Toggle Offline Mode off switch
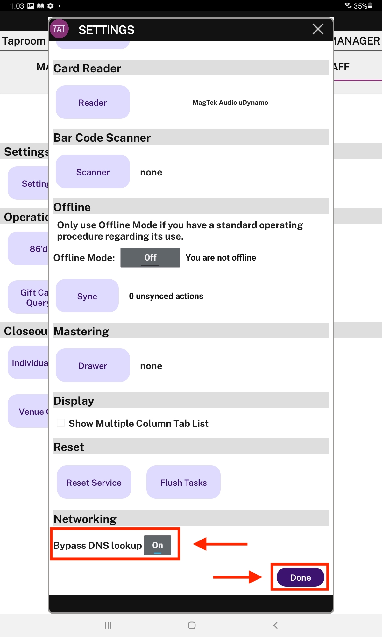The height and width of the screenshot is (637, 382). [150, 257]
